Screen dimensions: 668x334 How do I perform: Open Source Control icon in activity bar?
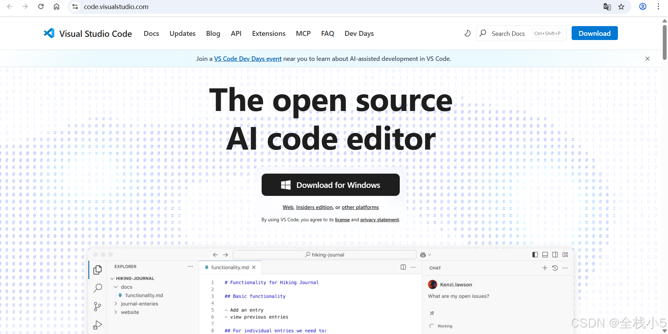98,307
